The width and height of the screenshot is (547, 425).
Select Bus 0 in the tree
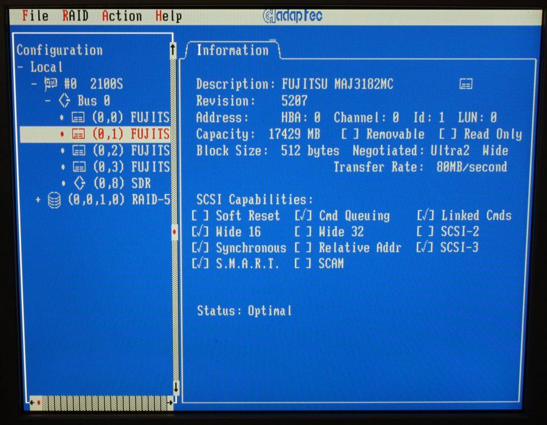coord(93,101)
